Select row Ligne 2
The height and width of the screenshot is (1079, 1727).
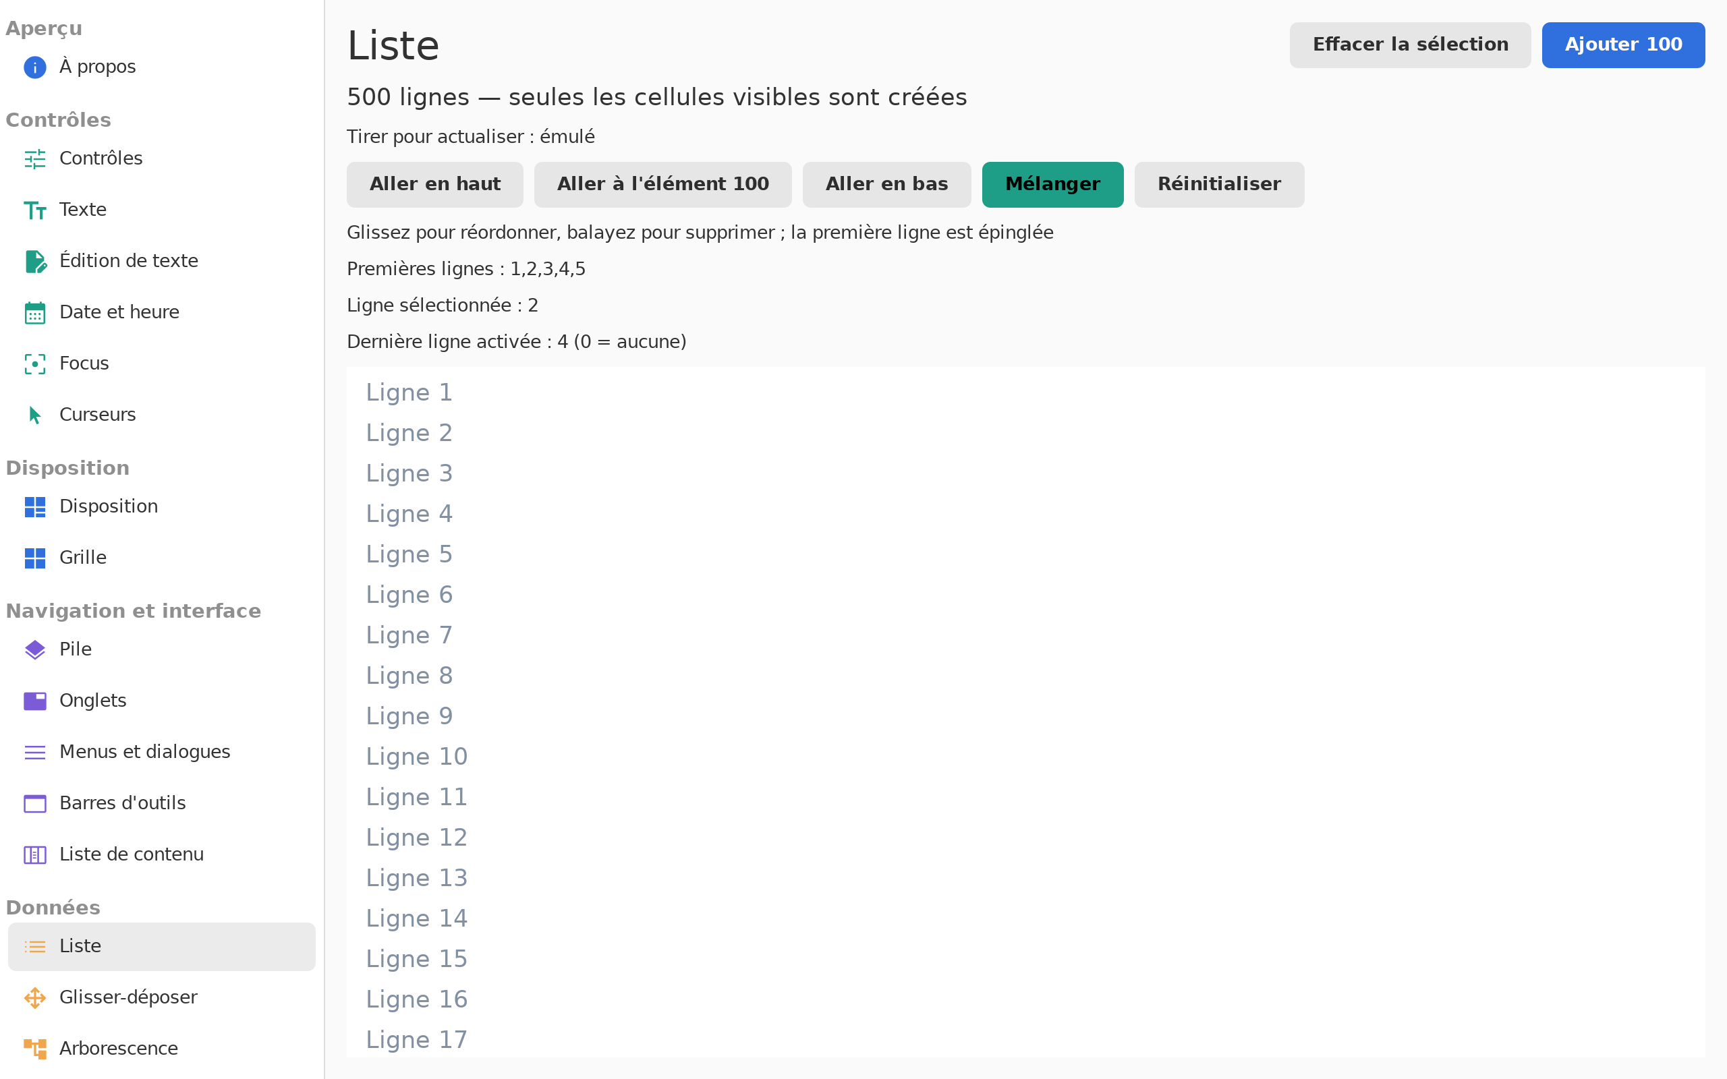click(1025, 433)
